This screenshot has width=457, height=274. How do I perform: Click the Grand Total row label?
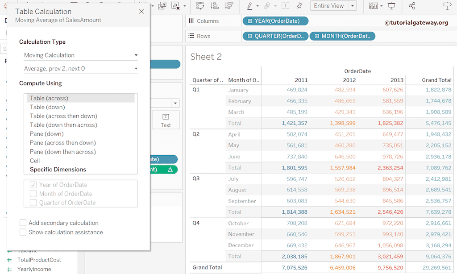tap(207, 267)
